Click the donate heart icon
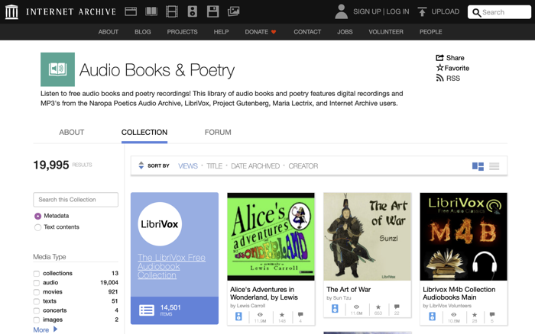The height and width of the screenshot is (334, 535). pos(274,32)
